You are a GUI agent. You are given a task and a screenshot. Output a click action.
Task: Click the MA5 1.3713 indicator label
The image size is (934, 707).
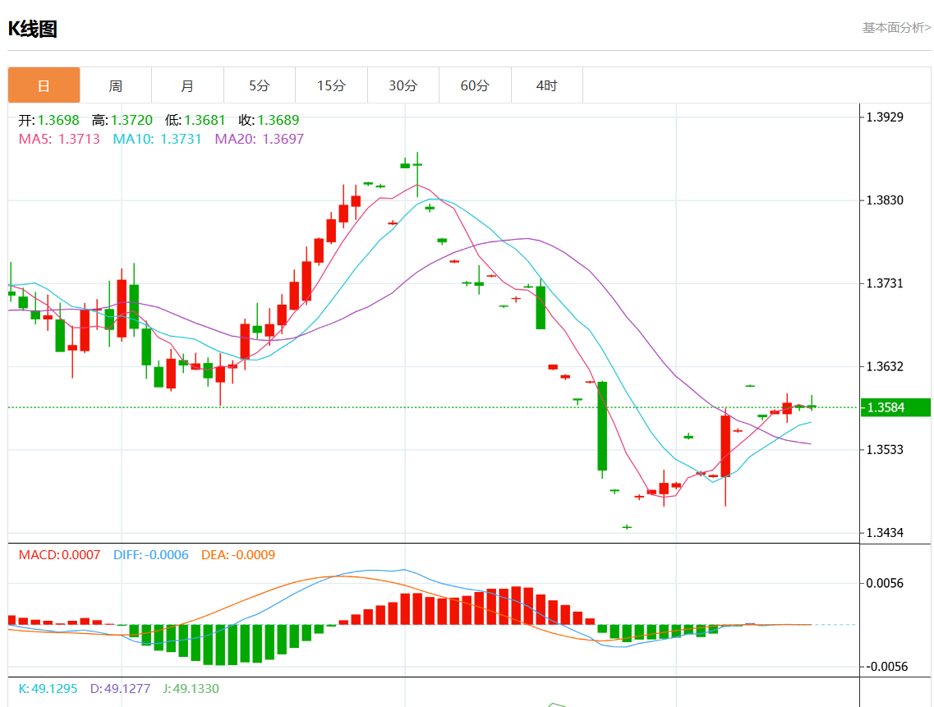click(59, 139)
